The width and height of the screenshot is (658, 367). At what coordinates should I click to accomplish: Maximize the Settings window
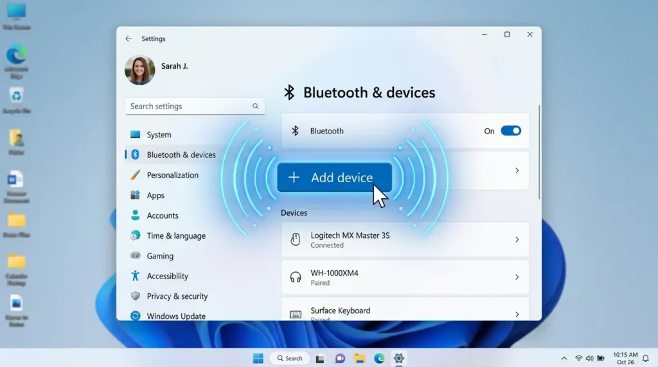[507, 35]
